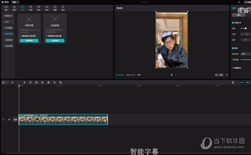Adjust the scale slider handle in the properties panel
Image resolution: width=251 pixels, height=155 pixels.
246,28
